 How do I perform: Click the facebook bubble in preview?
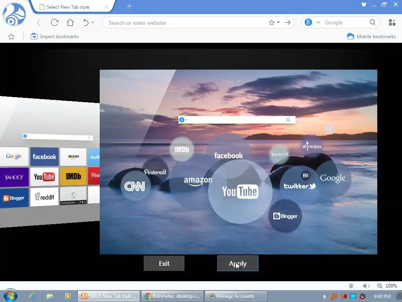coord(228,156)
